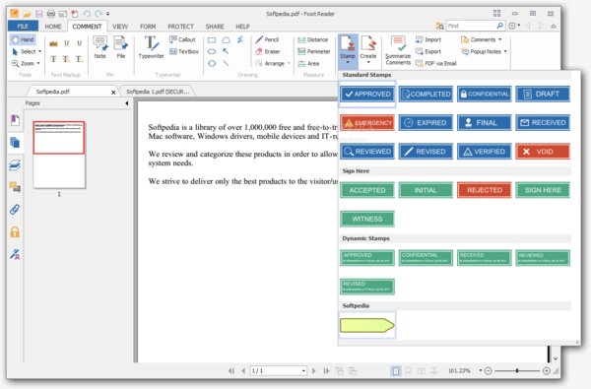Click Import comments
The width and height of the screenshot is (591, 389).
point(428,39)
